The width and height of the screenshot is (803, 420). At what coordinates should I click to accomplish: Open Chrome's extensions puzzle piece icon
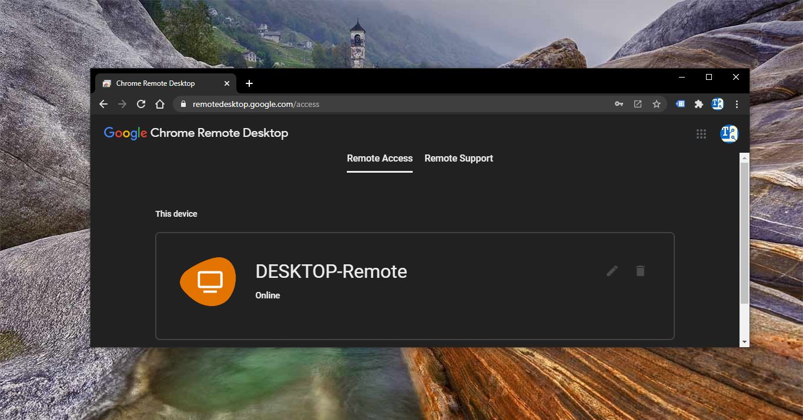pos(699,104)
